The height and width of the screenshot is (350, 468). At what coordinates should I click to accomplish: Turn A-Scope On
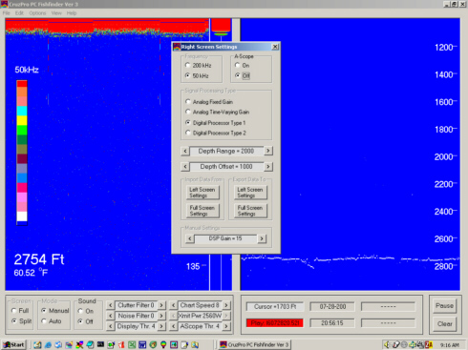242,66
